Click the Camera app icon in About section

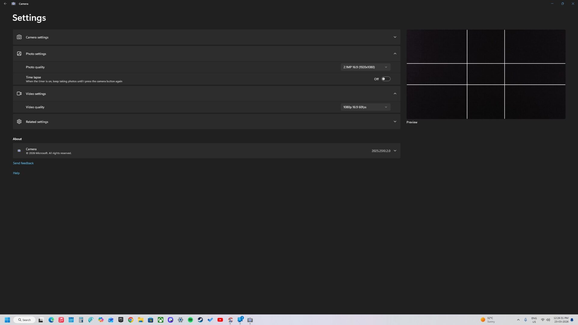coord(19,150)
